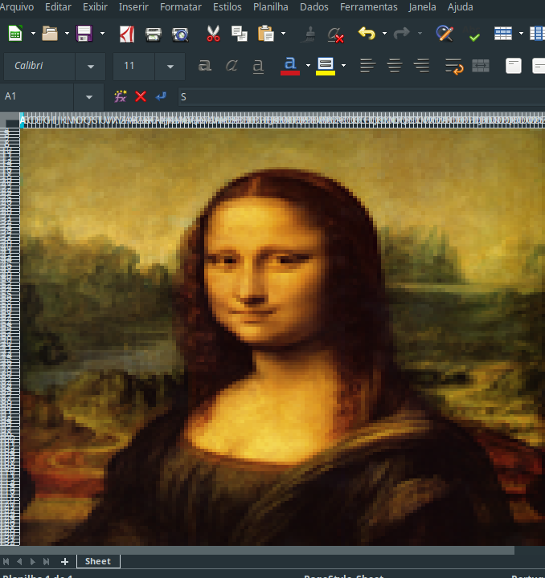Open the Estilos menu
This screenshot has width=545, height=578.
click(x=227, y=7)
